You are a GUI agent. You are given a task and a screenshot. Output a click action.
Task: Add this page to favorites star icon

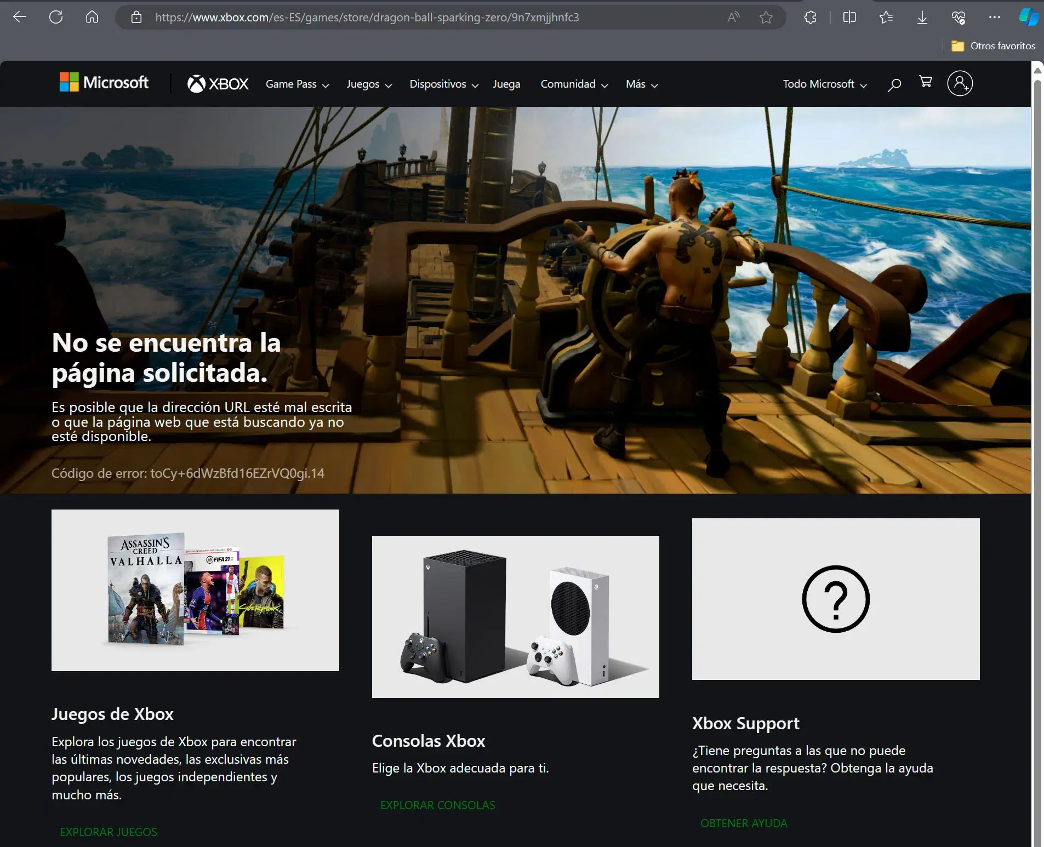pyautogui.click(x=766, y=18)
